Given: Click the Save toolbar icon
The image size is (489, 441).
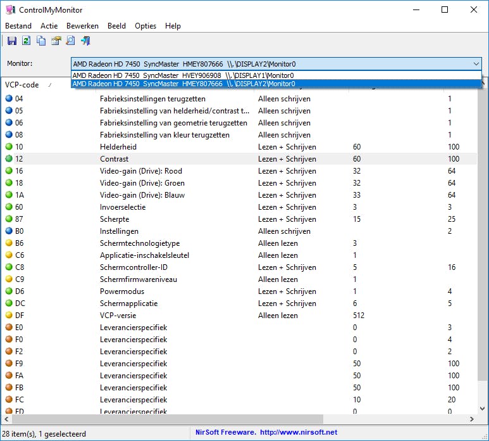Looking at the screenshot, I should pos(12,41).
